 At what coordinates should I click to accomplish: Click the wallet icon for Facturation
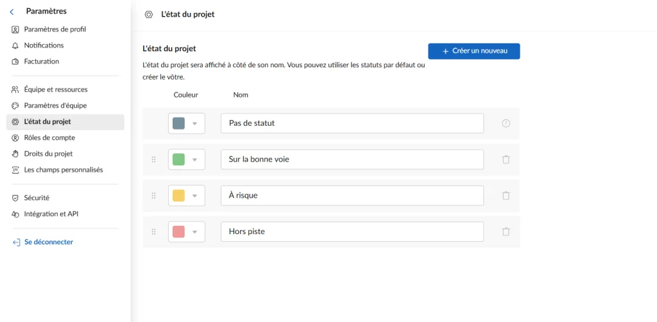click(x=15, y=62)
